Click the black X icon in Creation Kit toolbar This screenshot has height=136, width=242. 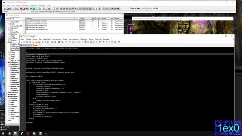coord(90,9)
